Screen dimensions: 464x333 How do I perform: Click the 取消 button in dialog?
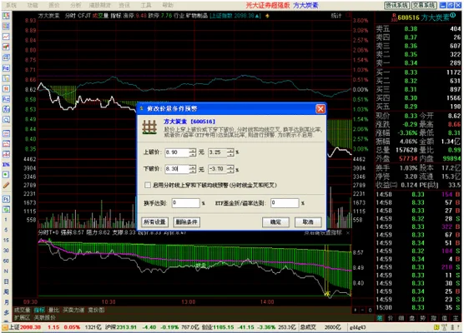pos(308,222)
